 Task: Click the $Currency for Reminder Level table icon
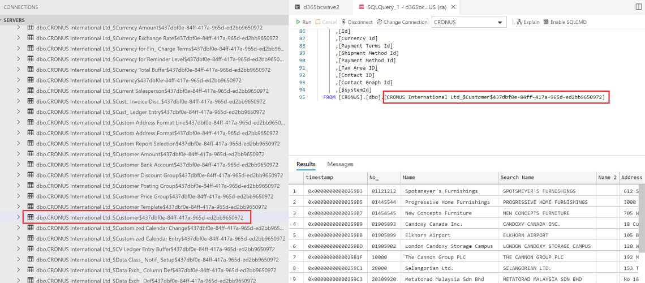click(30, 59)
